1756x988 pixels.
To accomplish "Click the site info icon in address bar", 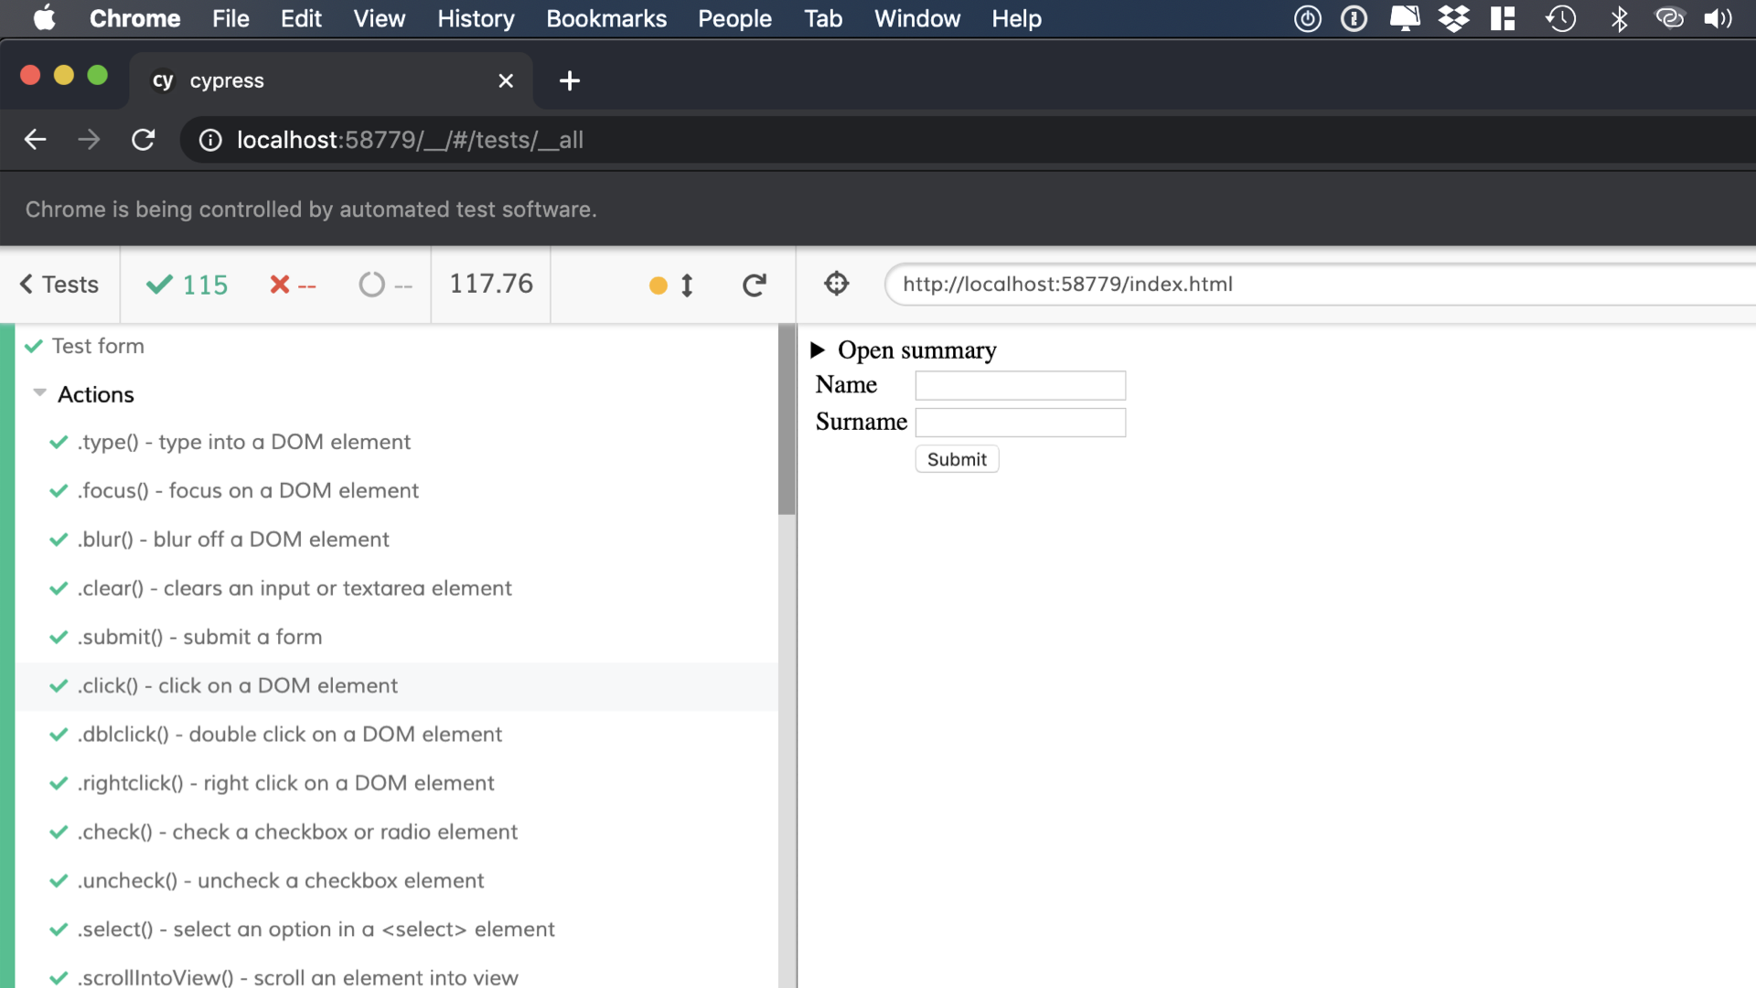I will [x=210, y=139].
